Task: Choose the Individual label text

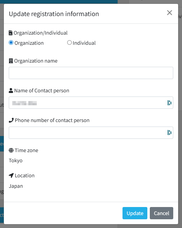Action: click(x=84, y=43)
